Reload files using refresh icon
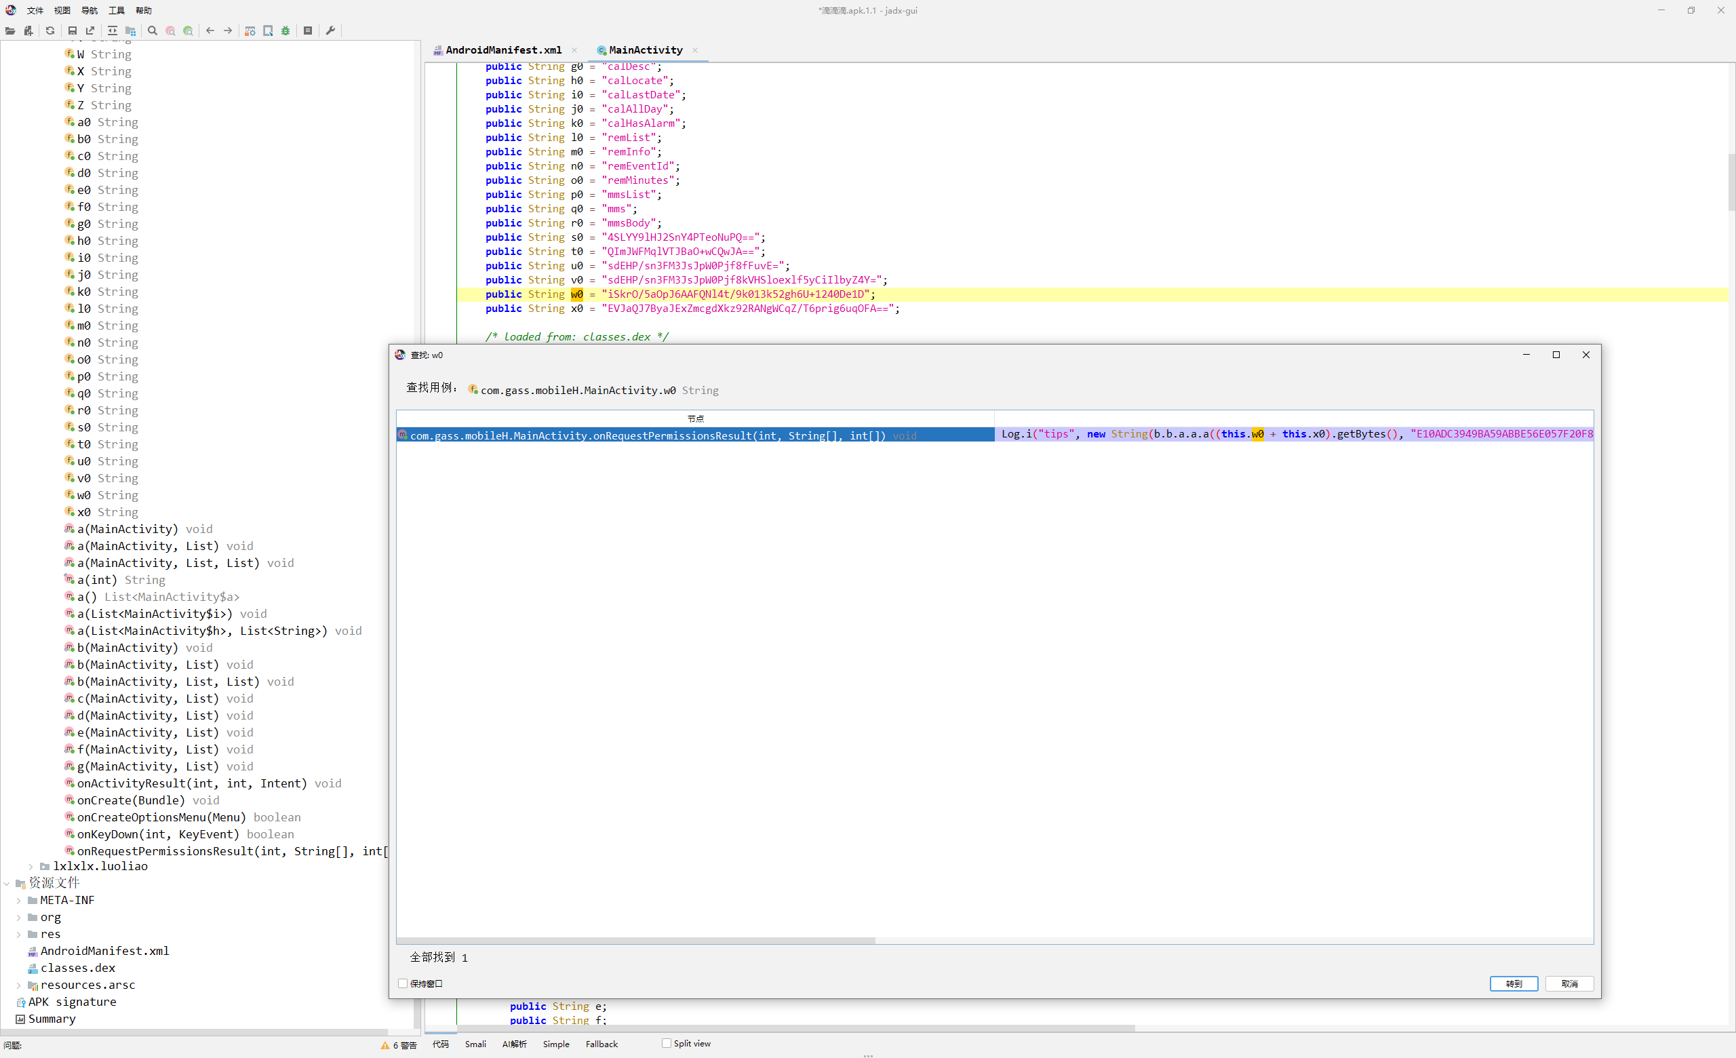 (50, 31)
